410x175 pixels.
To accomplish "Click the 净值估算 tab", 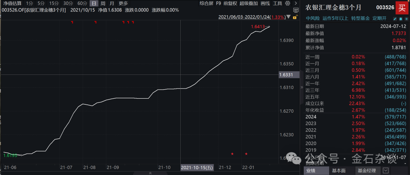I will 13,3.
